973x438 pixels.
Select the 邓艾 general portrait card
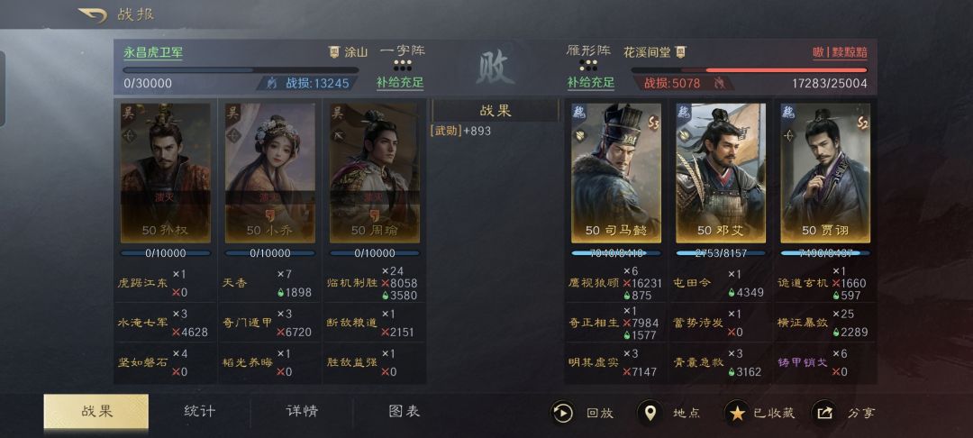[721, 173]
